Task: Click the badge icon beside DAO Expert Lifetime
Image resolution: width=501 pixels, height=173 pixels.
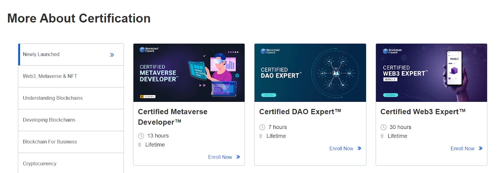Action: pyautogui.click(x=261, y=136)
